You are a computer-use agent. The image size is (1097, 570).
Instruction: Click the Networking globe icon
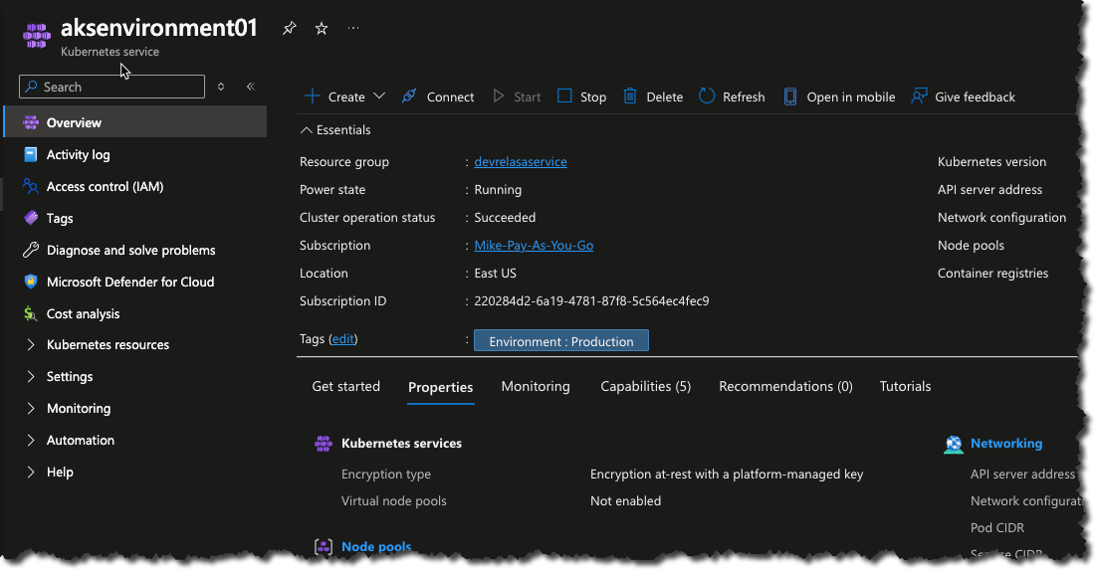[x=953, y=444]
